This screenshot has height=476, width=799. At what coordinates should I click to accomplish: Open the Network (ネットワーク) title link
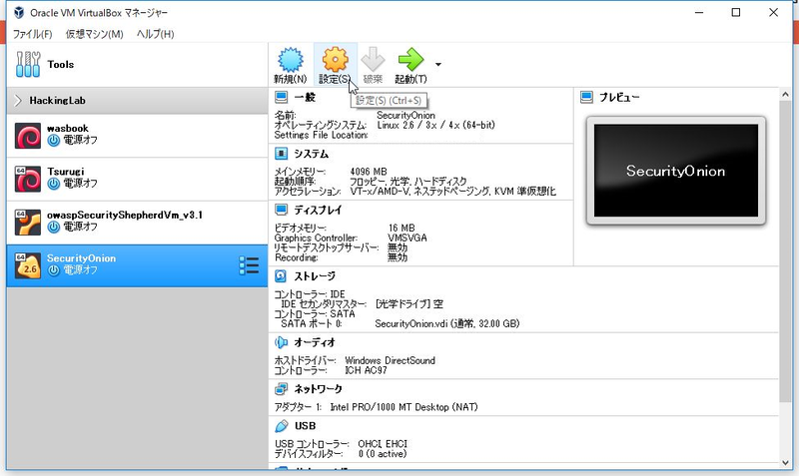(318, 389)
